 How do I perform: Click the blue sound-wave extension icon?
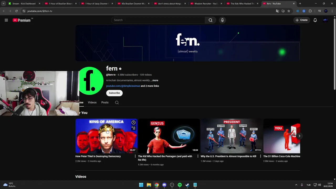pyautogui.click(x=297, y=11)
